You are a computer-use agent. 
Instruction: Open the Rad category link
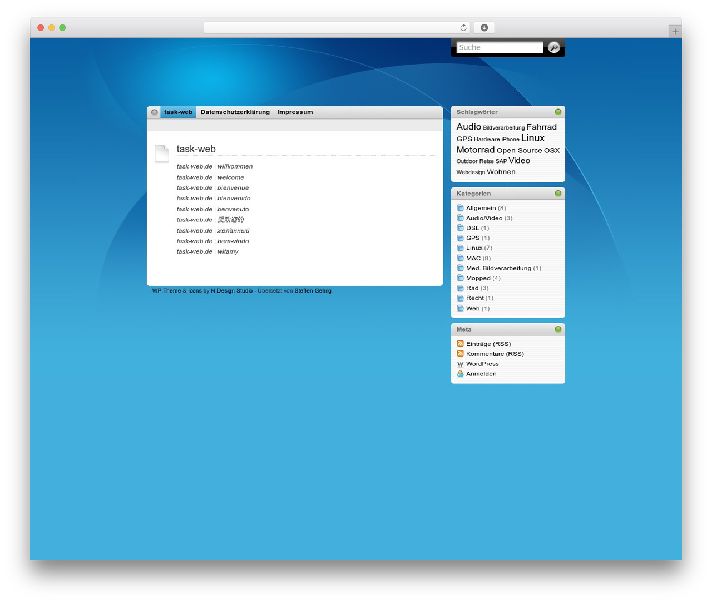click(472, 288)
